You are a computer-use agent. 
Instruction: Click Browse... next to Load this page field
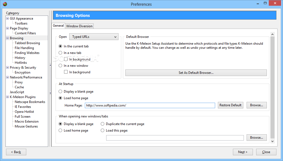pyautogui.click(x=256, y=138)
